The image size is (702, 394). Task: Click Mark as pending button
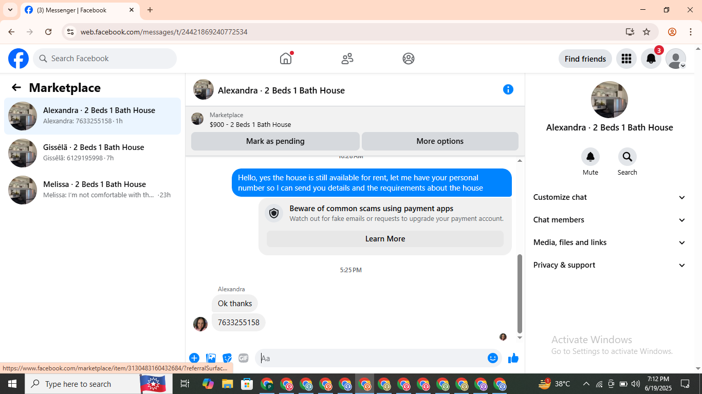click(x=275, y=141)
